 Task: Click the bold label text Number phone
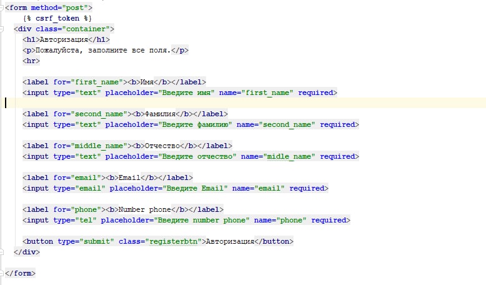145,209
